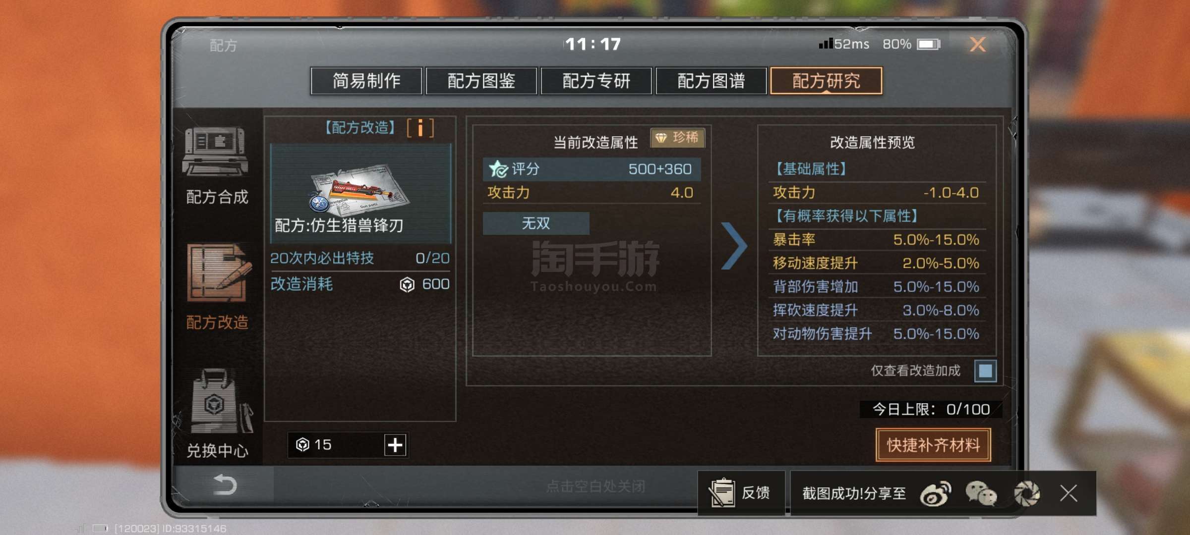
Task: Switch to the 简易制作 tab
Action: (x=366, y=81)
